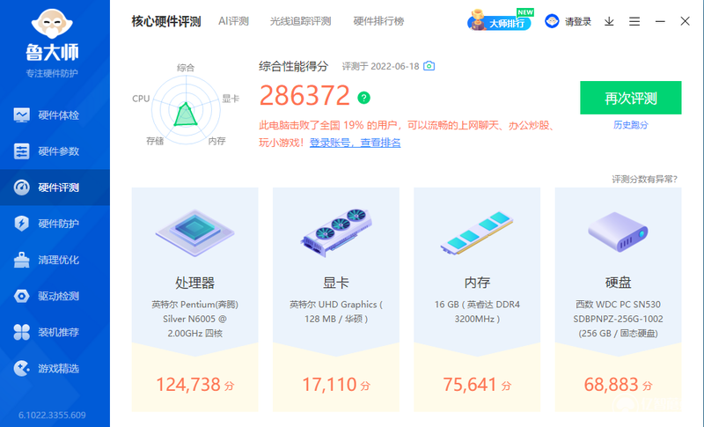Click the 专注硬件防护 slogan text
The width and height of the screenshot is (704, 427).
click(52, 73)
